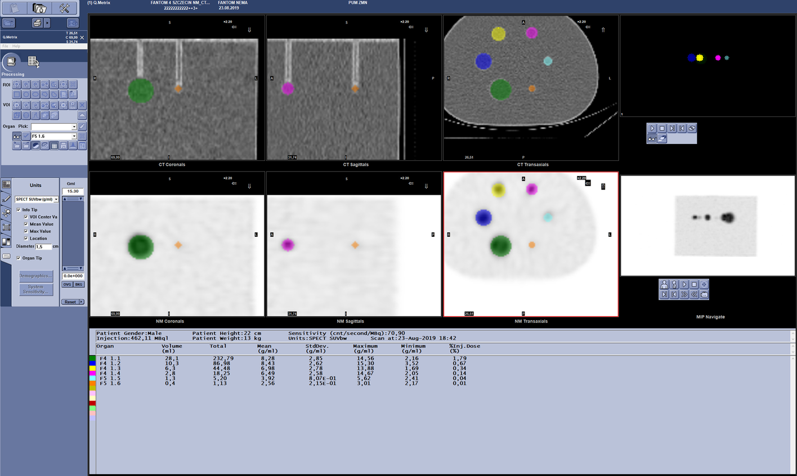797x476 pixels.
Task: Uncheck the Max Value checkbox
Action: [26, 231]
